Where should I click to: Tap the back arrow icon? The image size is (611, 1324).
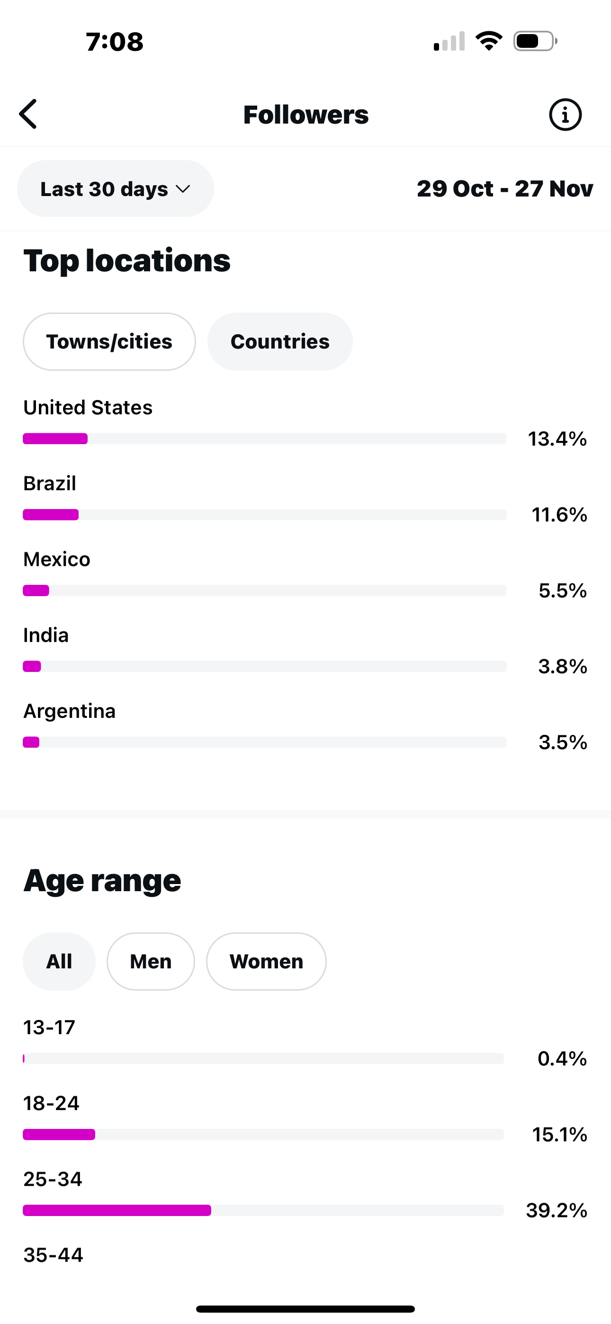[x=29, y=114]
